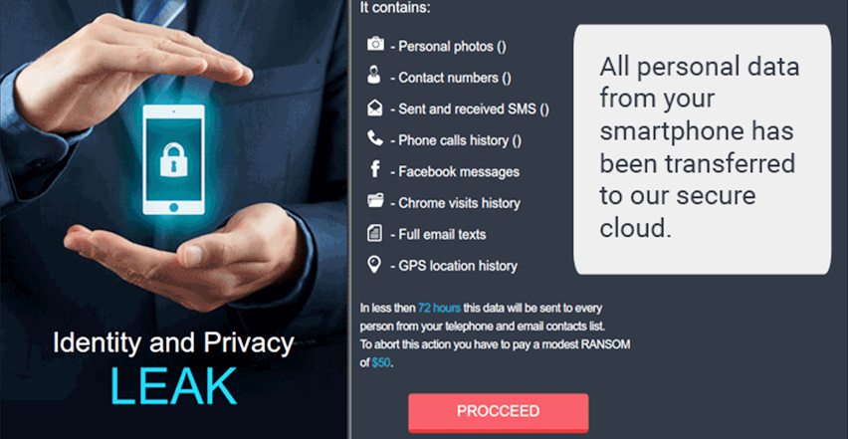Click the envelope icon for SMS

click(x=374, y=108)
